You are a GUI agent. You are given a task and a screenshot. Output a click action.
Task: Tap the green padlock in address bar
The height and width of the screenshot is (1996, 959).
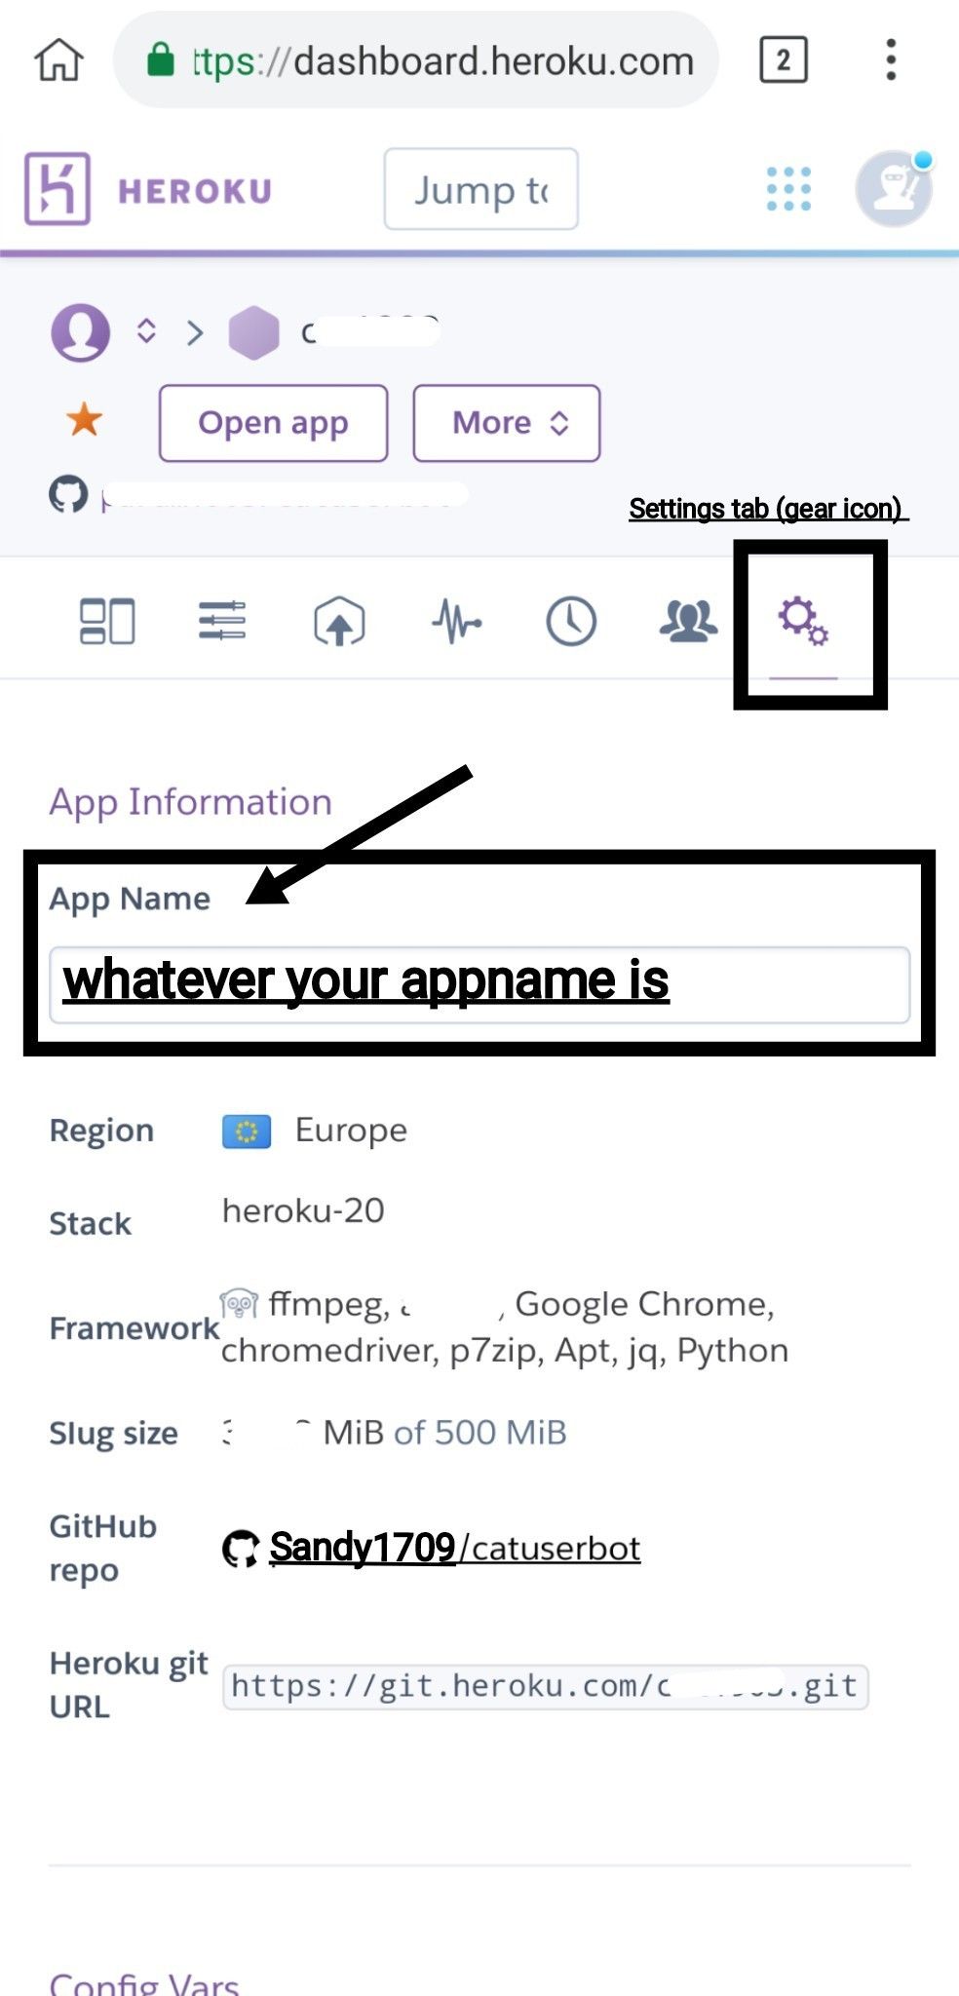coord(160,59)
